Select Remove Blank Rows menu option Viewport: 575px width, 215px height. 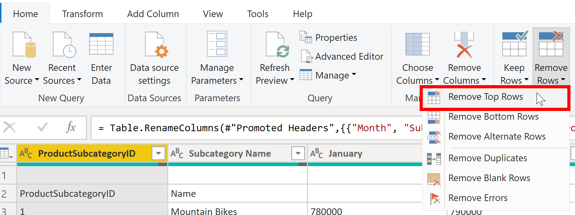tap(489, 178)
